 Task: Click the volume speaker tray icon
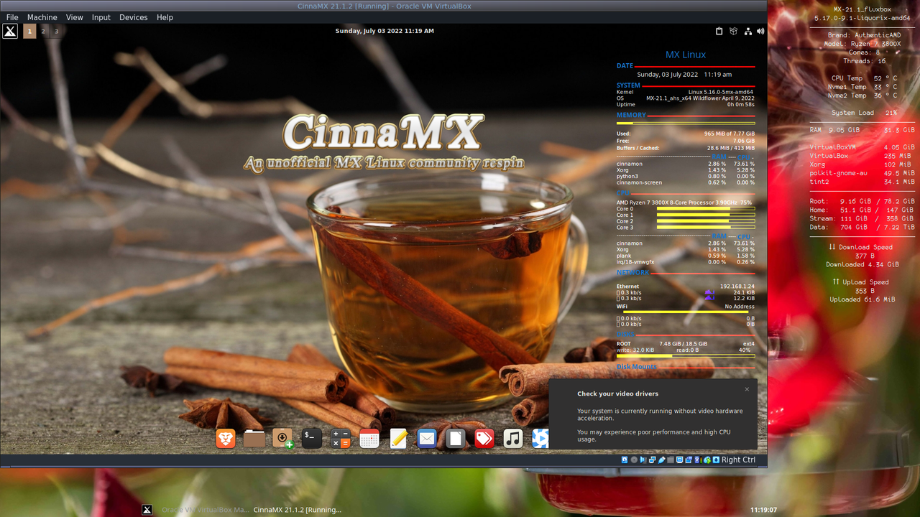760,31
